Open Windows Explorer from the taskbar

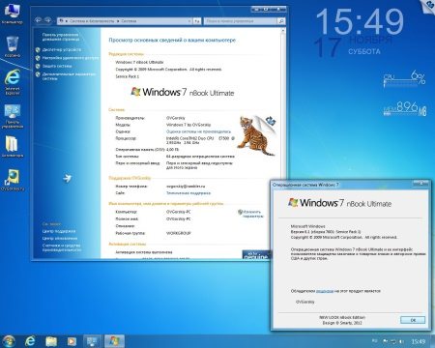coord(51,341)
